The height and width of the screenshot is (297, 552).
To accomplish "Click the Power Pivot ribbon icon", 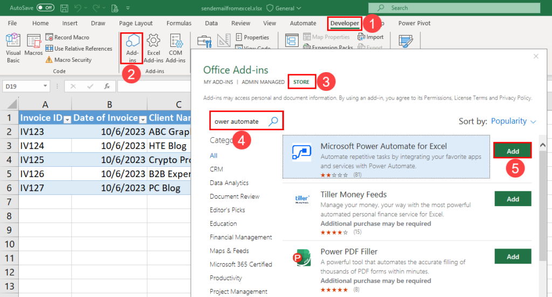I will click(x=406, y=41).
